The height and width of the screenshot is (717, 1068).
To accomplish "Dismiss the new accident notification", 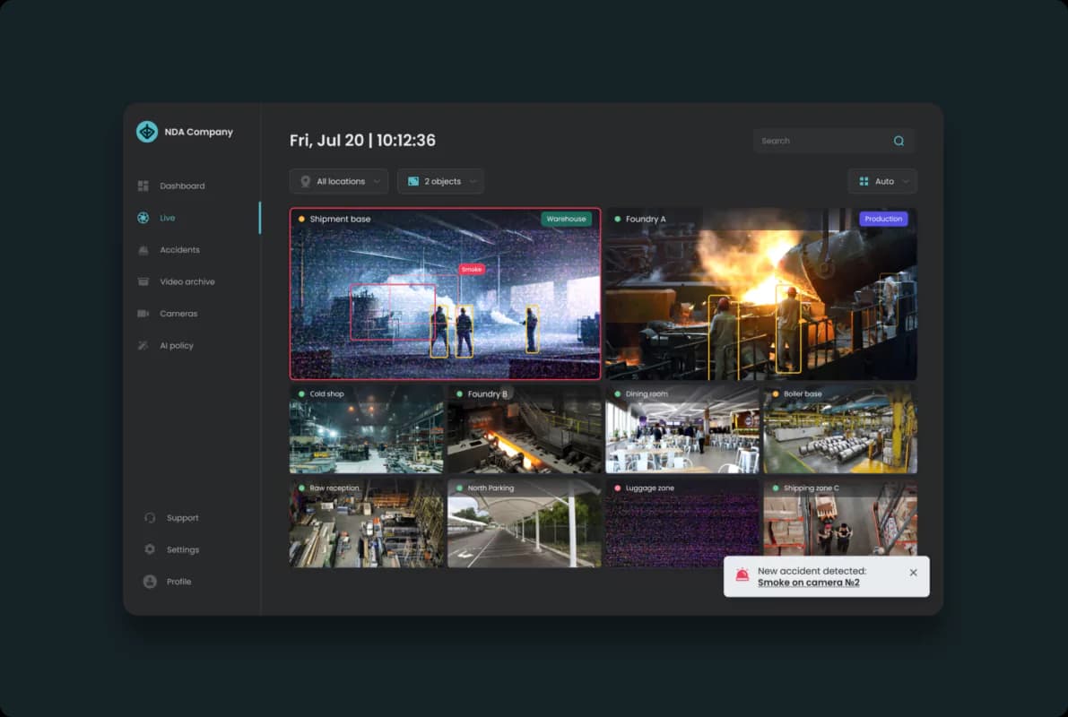I will pyautogui.click(x=913, y=573).
